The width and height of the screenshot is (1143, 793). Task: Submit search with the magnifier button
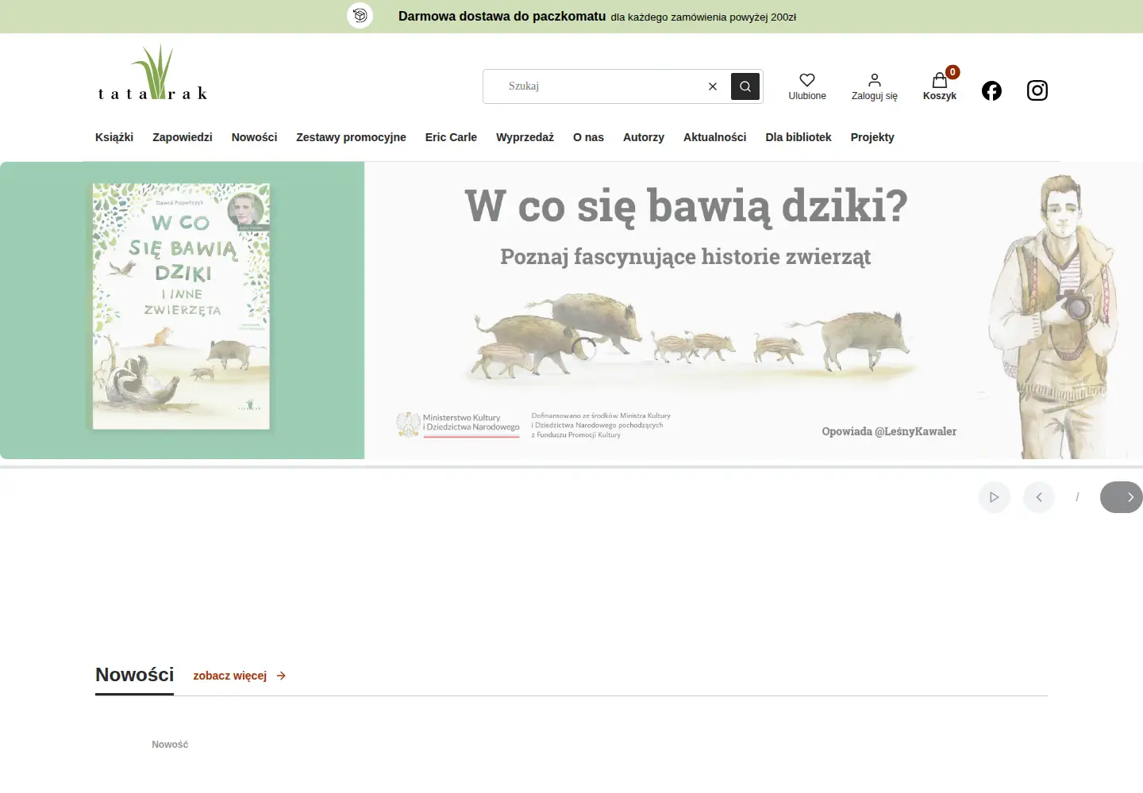pyautogui.click(x=745, y=86)
